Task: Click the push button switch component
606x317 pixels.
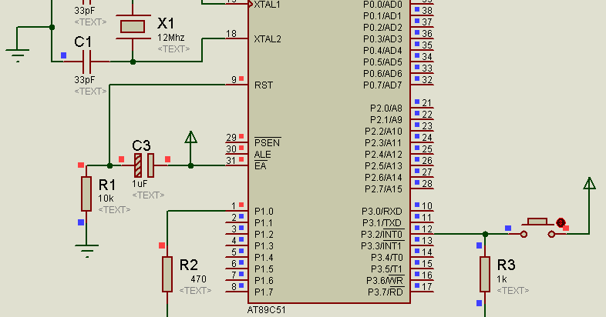Action: pyautogui.click(x=537, y=229)
